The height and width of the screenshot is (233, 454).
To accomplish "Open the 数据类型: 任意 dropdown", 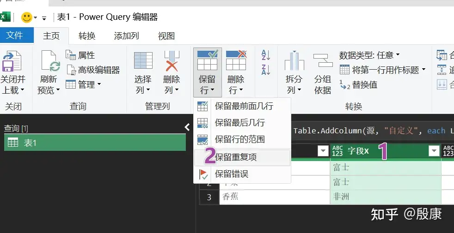I will click(x=369, y=55).
